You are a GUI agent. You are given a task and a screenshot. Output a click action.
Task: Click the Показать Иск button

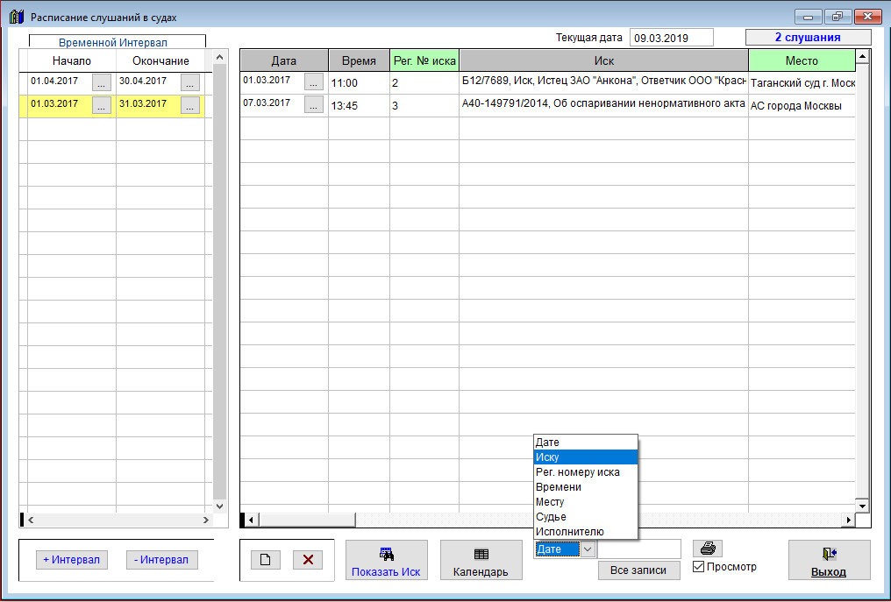387,560
